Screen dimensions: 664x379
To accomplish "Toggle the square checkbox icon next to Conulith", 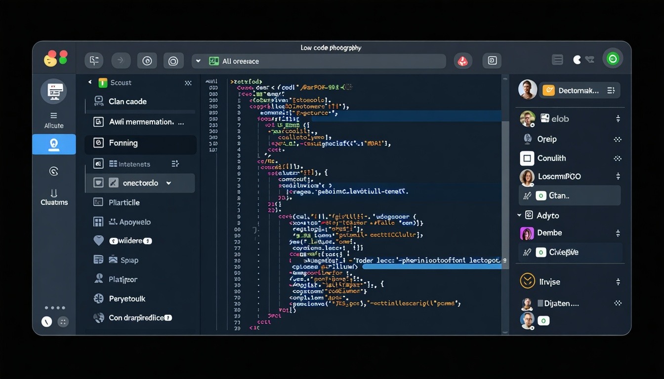I will point(527,158).
